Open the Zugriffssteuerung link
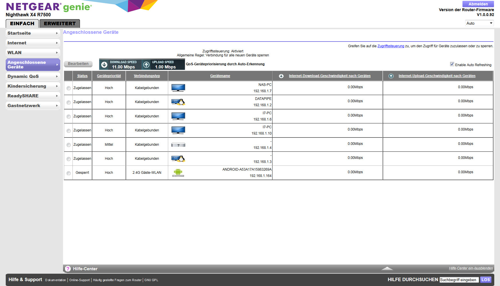The image size is (500, 286). pos(391,46)
